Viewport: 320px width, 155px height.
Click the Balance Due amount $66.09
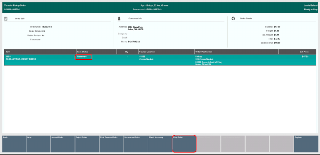click(277, 43)
